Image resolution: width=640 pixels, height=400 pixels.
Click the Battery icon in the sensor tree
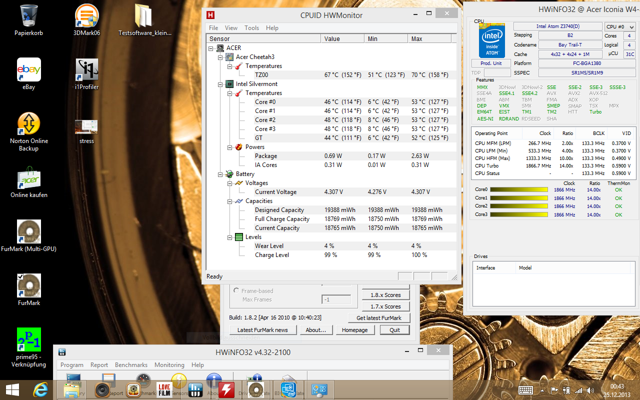point(229,174)
